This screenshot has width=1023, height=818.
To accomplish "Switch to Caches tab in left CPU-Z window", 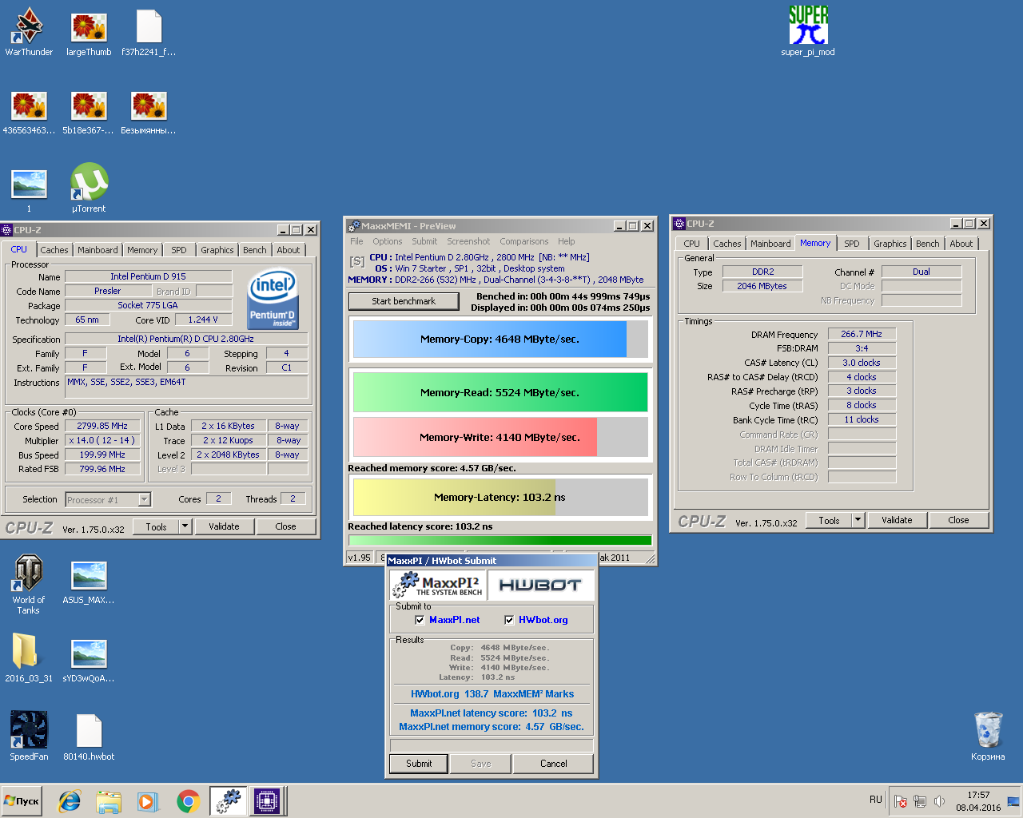I will click(54, 250).
